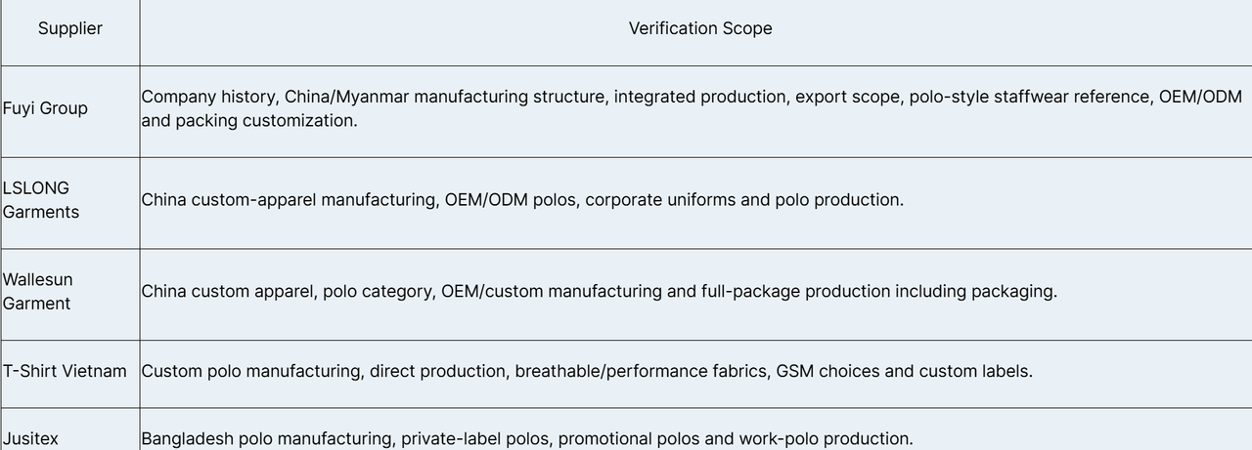Click the Fuyi Group verification scope text
Image resolution: width=1252 pixels, height=450 pixels.
(x=692, y=108)
